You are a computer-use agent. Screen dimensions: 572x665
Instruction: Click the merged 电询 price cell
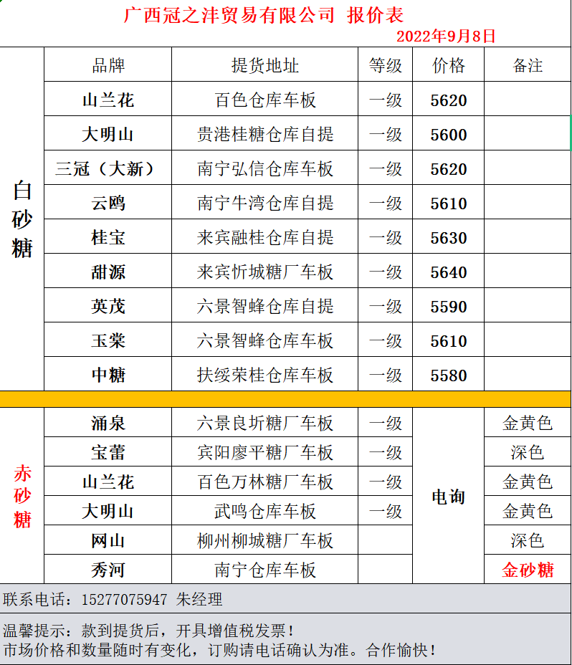[x=449, y=497]
